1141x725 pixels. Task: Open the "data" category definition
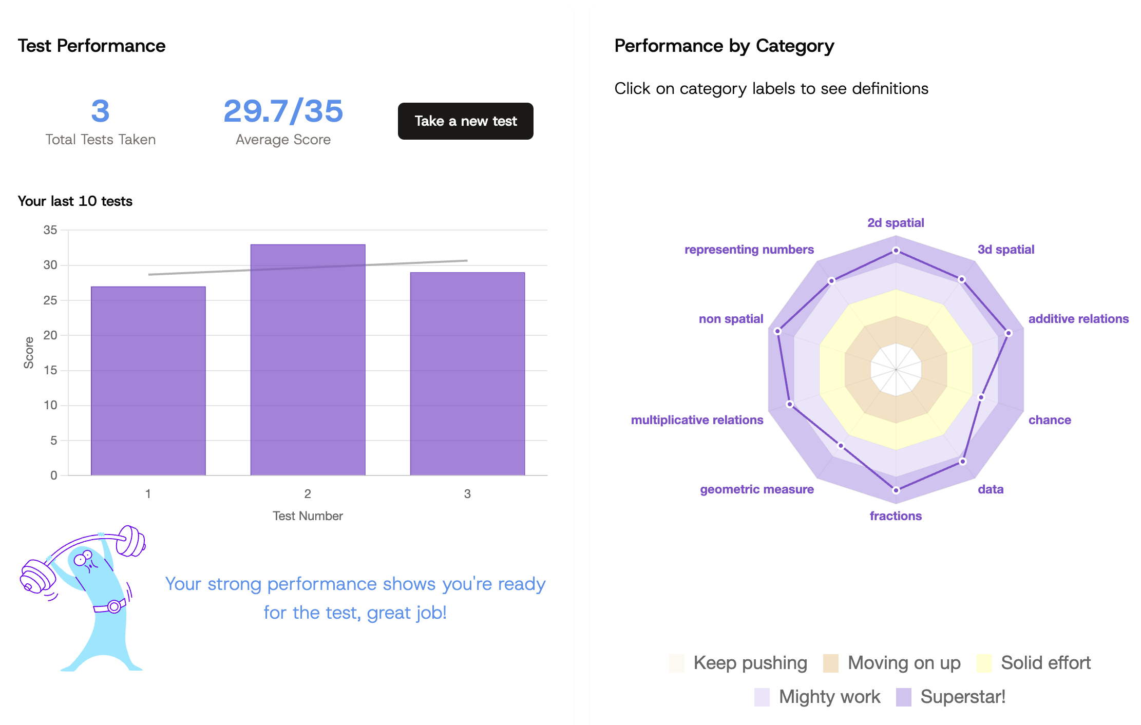click(x=990, y=489)
